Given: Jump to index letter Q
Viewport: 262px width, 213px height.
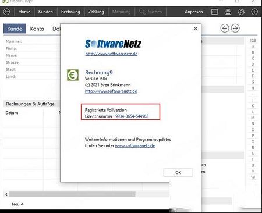Looking at the screenshot, I should tap(253, 141).
